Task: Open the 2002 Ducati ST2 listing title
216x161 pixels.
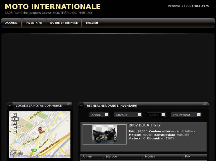Action: click(145, 125)
